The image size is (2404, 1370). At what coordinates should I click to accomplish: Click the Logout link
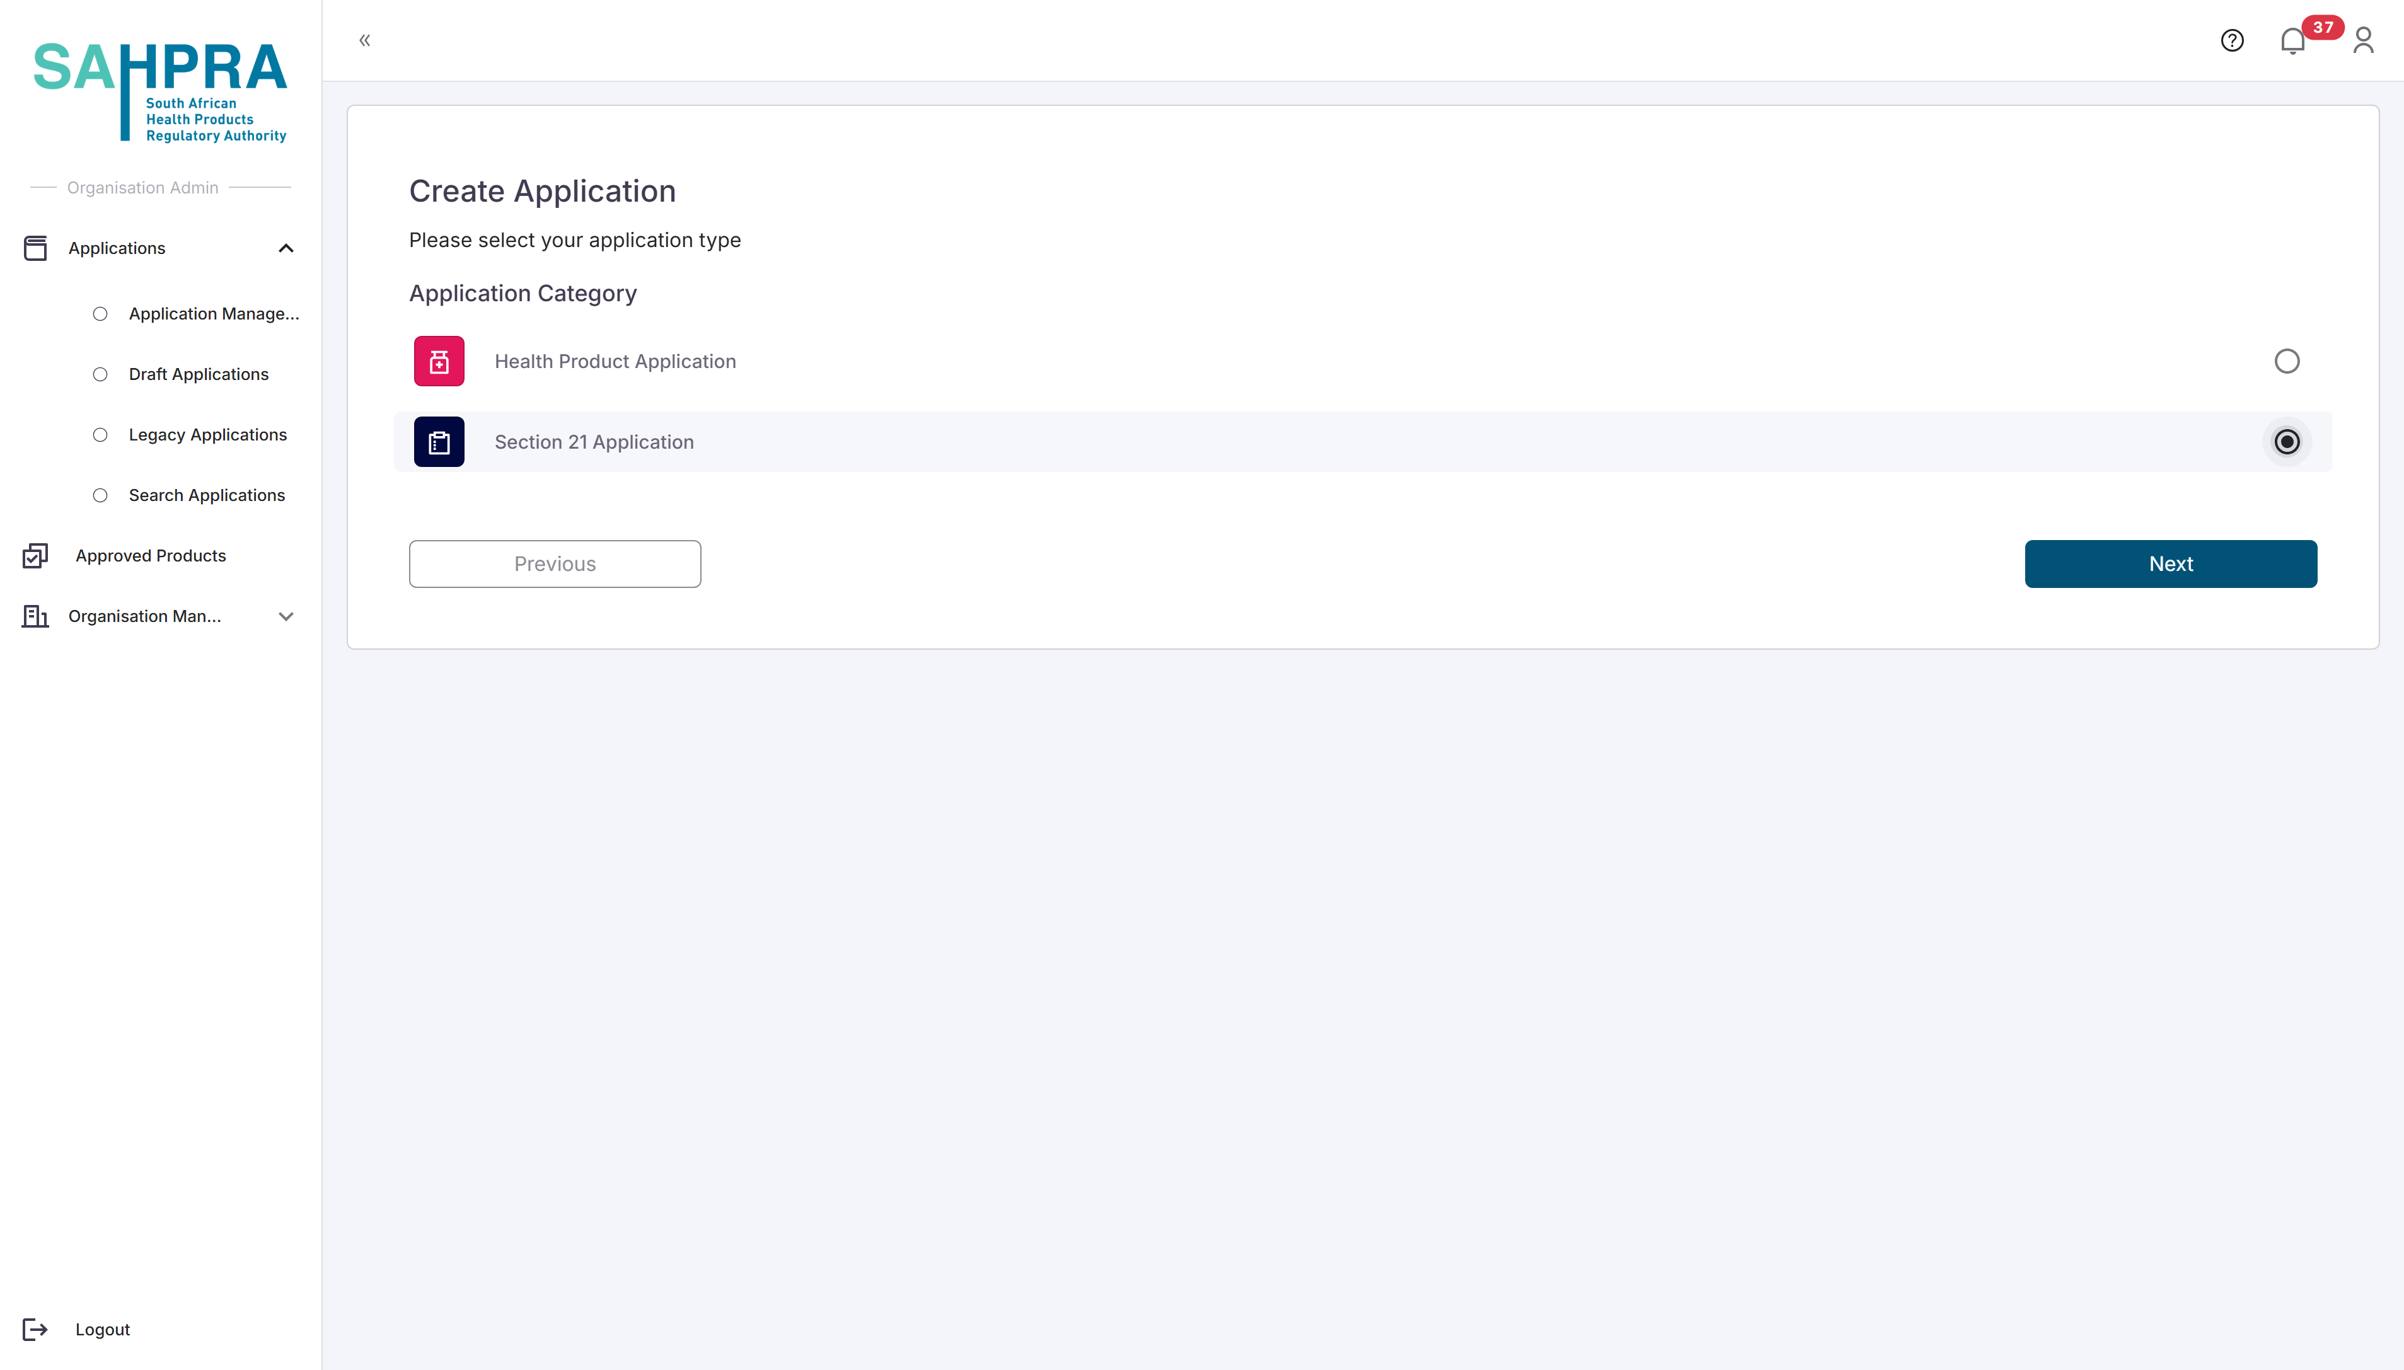point(103,1330)
